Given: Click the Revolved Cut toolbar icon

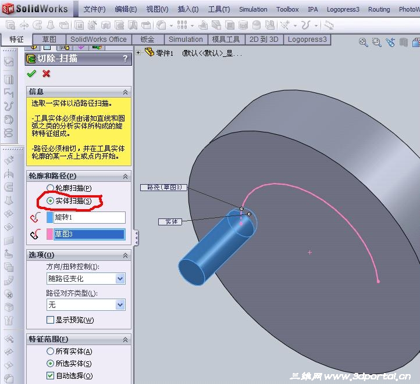Looking at the screenshot, I should click(106, 25).
